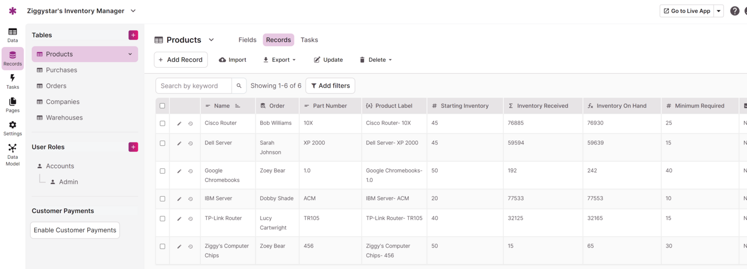747x269 pixels.
Task: Click the Add Record button
Action: click(181, 60)
